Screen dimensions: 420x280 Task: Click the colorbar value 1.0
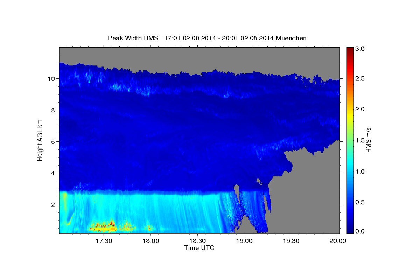(x=360, y=171)
